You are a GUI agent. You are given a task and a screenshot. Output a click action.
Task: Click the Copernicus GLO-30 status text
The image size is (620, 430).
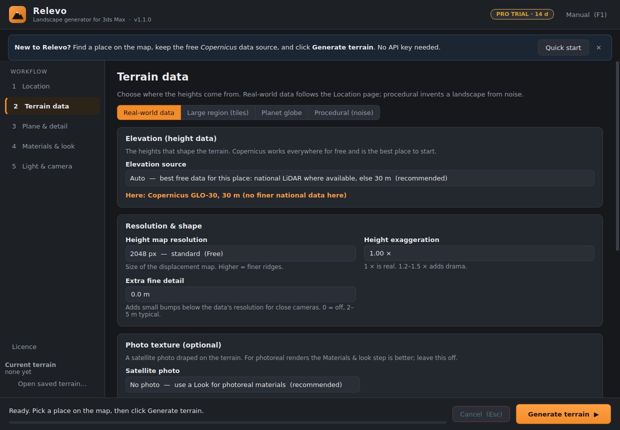tap(236, 195)
